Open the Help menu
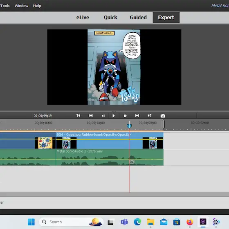The width and height of the screenshot is (229, 229). tap(37, 6)
